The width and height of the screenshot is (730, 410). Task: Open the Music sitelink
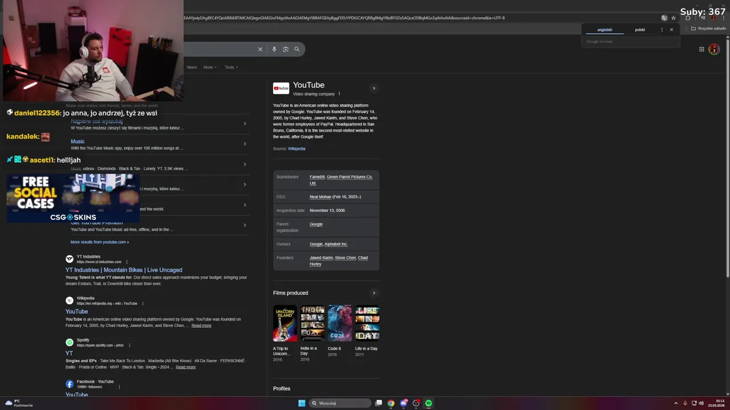click(78, 141)
